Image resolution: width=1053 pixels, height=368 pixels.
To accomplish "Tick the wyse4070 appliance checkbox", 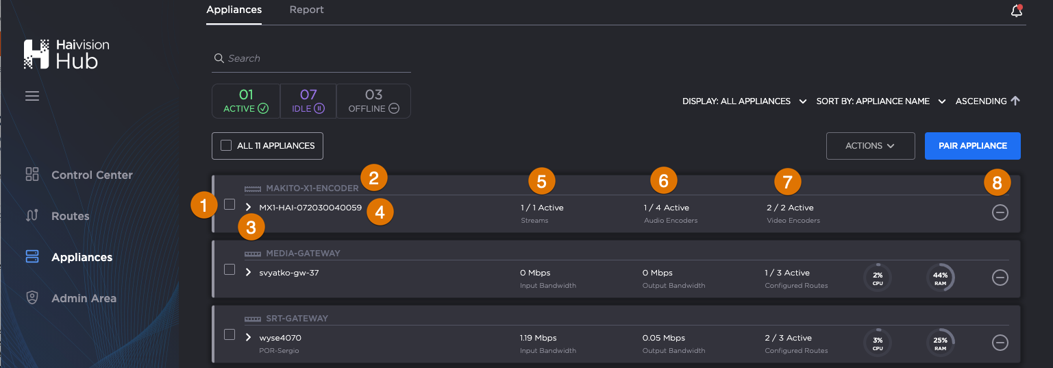I will [230, 334].
